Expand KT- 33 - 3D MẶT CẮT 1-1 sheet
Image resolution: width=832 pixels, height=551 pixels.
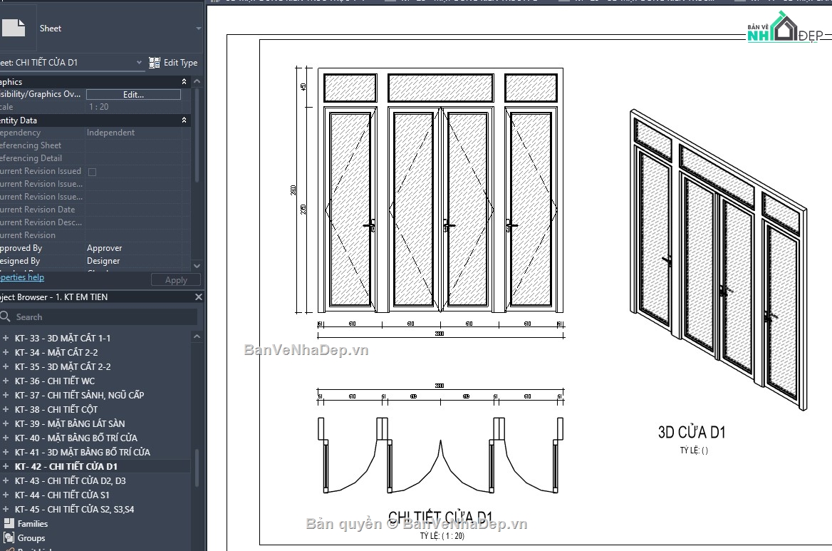point(5,338)
